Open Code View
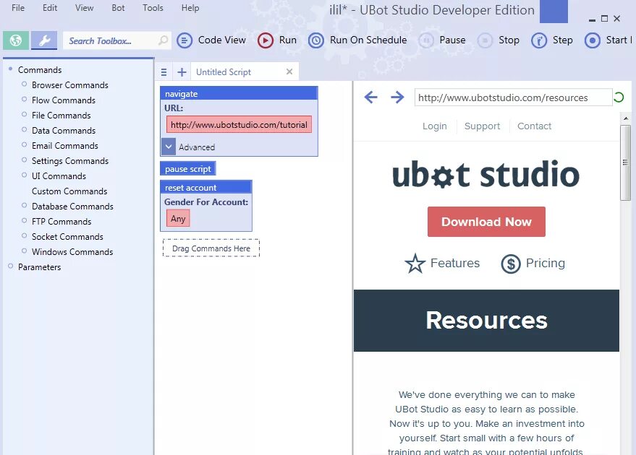This screenshot has width=636, height=455. [x=211, y=40]
